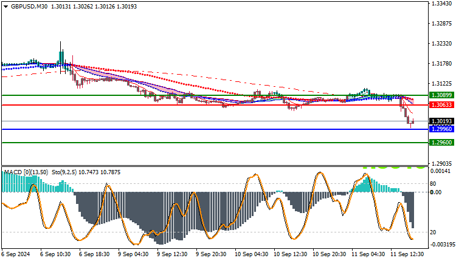
Task: Click the GBPUSD,M30 chart title
Action: tap(29, 7)
